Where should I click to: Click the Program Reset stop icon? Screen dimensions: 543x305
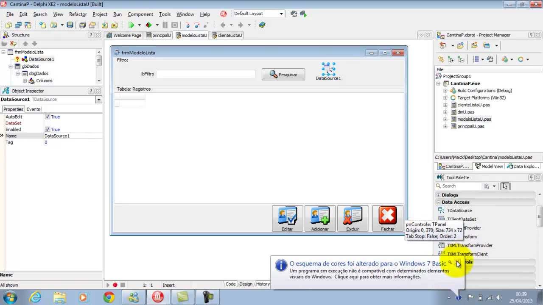174,25
